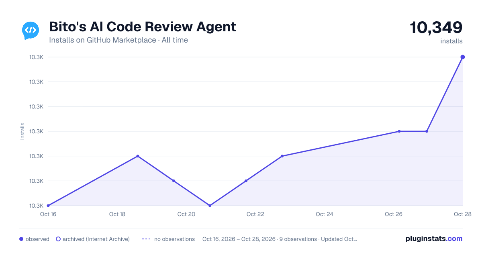Screen dimensions: 482x253
Task: Click the archived legend hollow circle
Action: coord(58,239)
